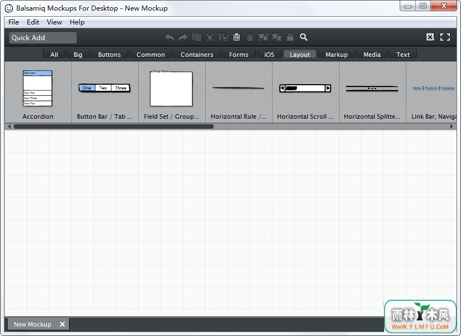Open the View menu
Viewport: 461px width, 336px height.
tap(55, 22)
